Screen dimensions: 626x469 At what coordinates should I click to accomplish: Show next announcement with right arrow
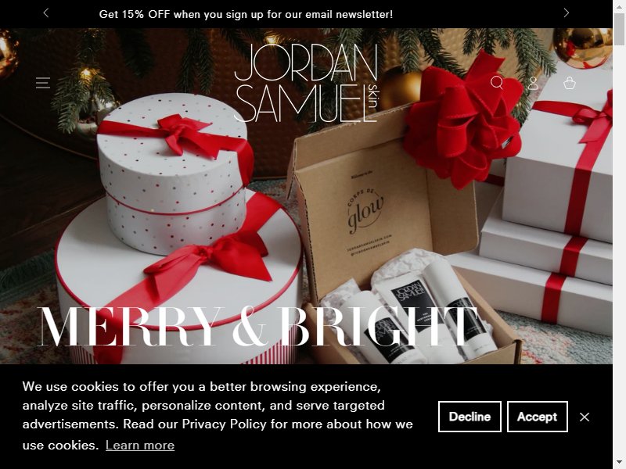(x=566, y=13)
